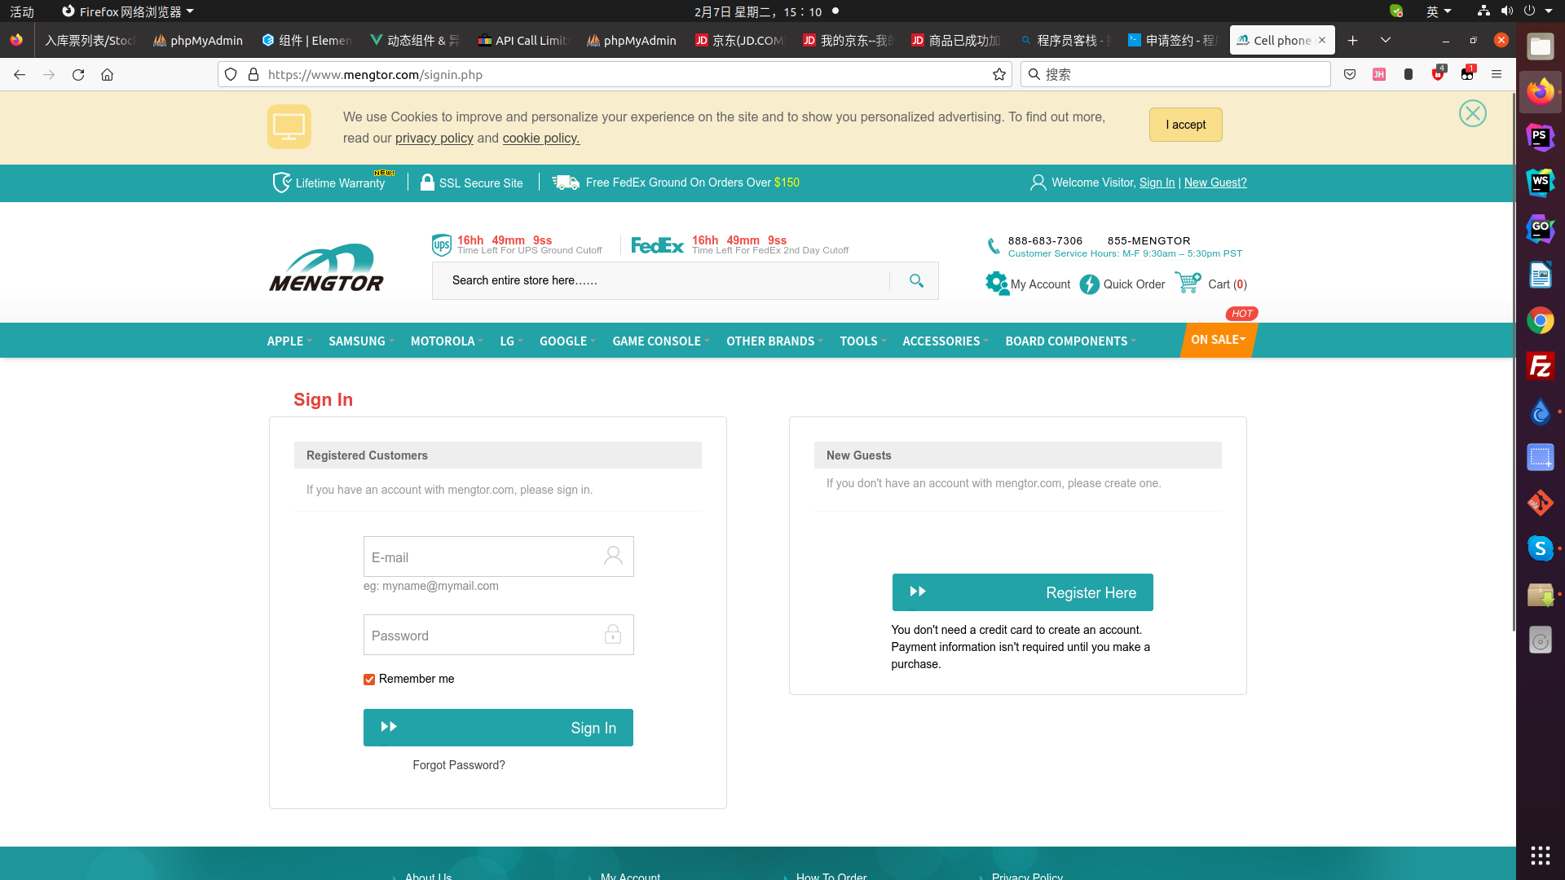
Task: Open system volume and power menu
Action: (x=1516, y=11)
